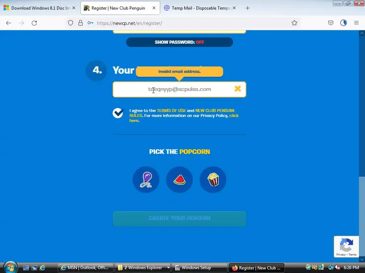Click Show Desktop quick launch icon
This screenshot has height=273, width=365.
tap(26, 268)
